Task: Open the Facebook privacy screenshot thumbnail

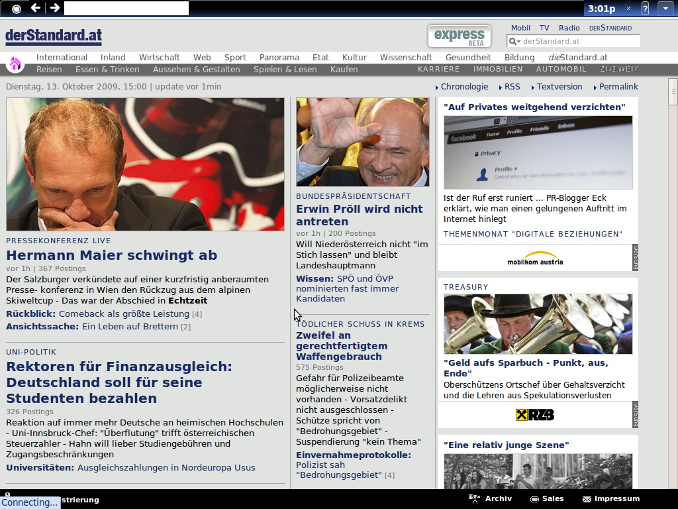Action: coord(538,152)
